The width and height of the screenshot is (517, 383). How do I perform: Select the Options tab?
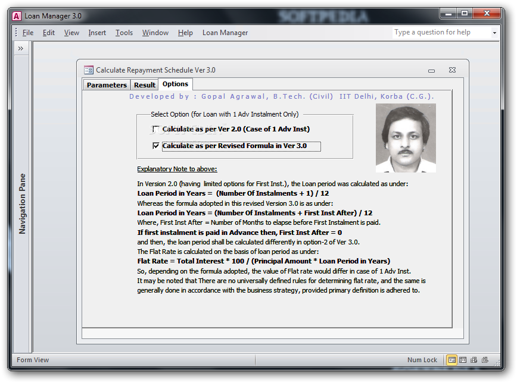175,84
